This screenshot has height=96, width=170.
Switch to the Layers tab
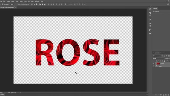(x=157, y=53)
